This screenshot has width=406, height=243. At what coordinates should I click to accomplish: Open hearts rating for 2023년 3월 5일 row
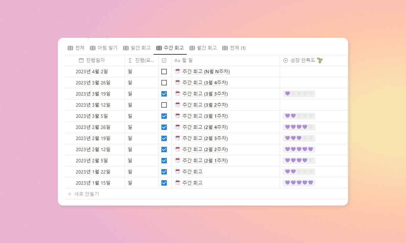[299, 116]
